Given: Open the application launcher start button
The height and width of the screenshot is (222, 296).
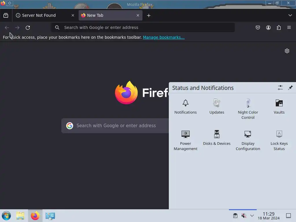Looking at the screenshot, I should [6, 216].
